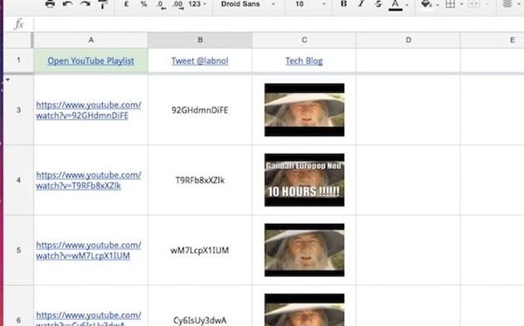This screenshot has width=524, height=326.
Task: Format selected cell as percent
Action: pos(144,4)
